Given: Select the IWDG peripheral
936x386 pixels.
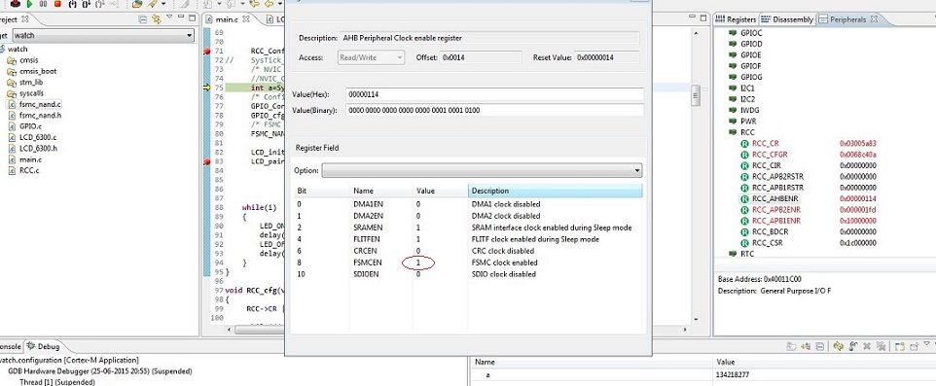Looking at the screenshot, I should pos(744,111).
